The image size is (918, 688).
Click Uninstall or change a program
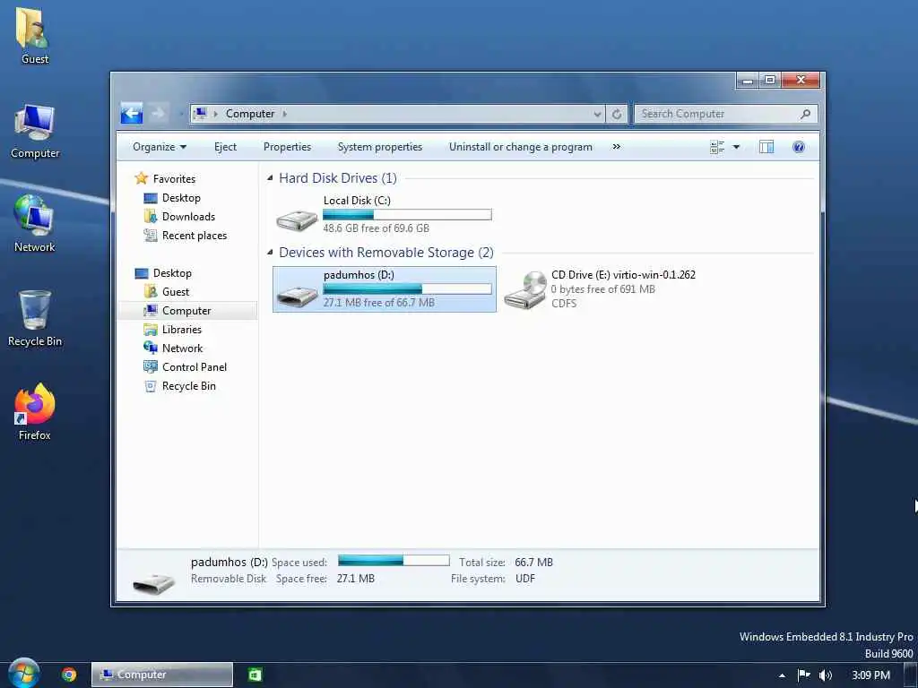[x=521, y=147]
